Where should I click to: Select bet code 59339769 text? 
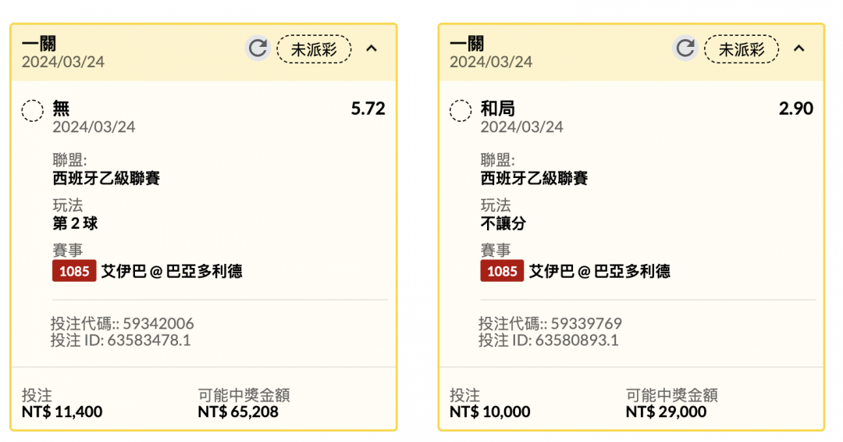click(x=586, y=324)
